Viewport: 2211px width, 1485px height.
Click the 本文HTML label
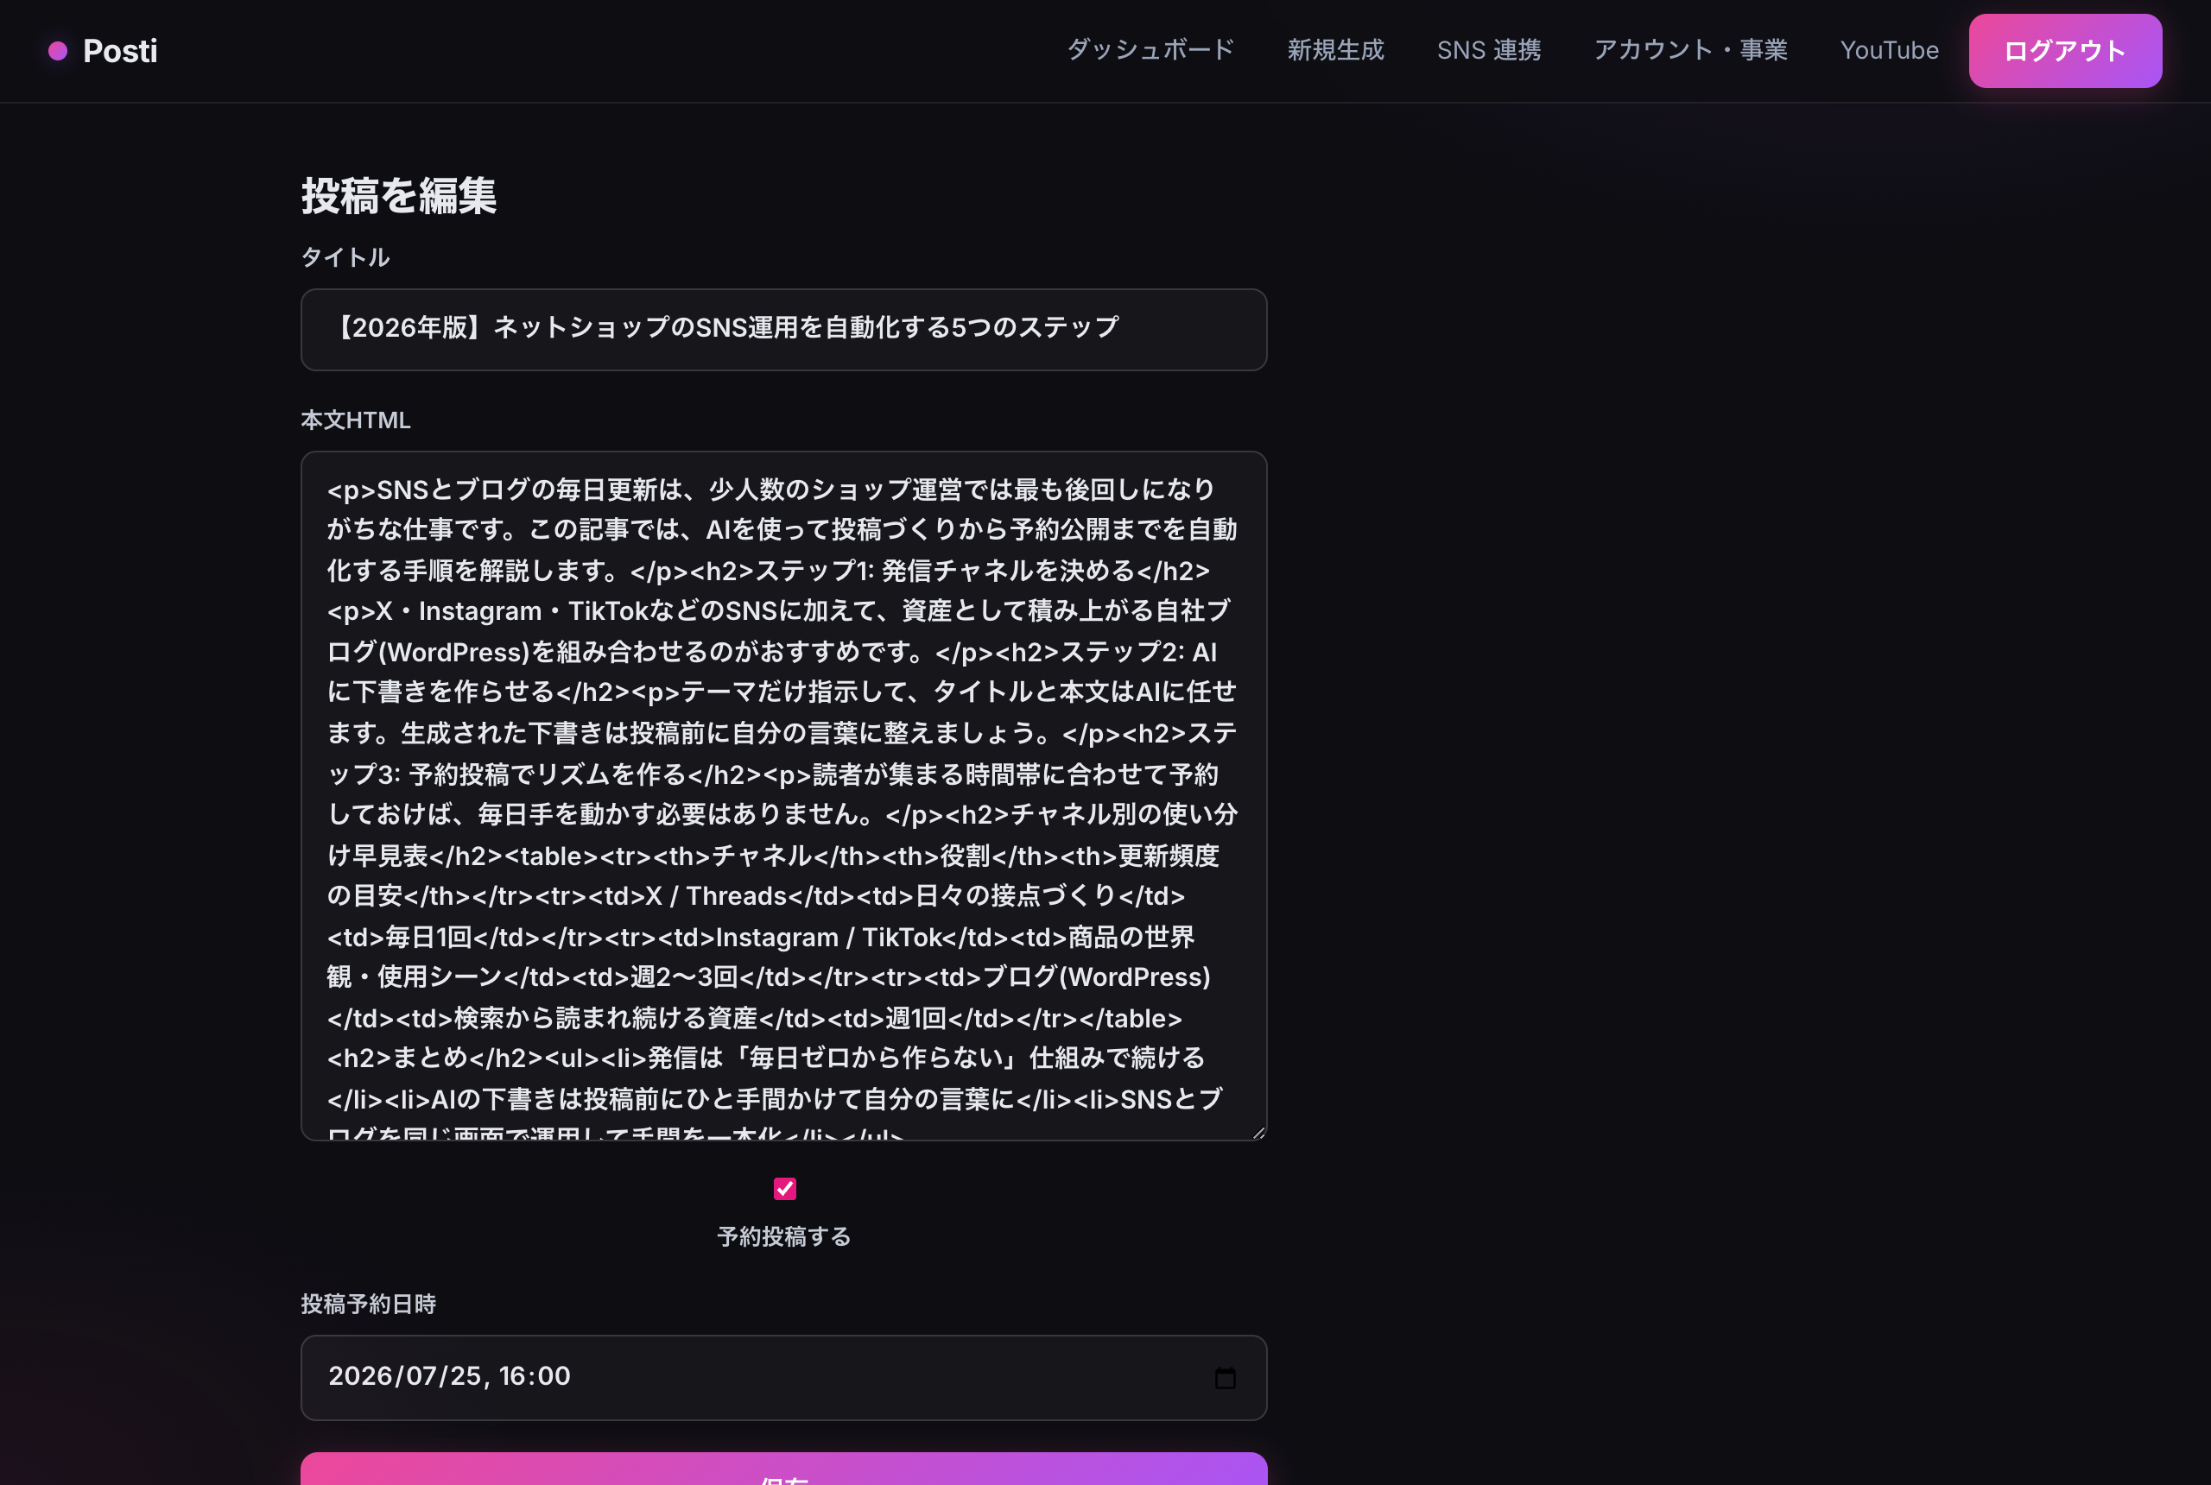click(x=355, y=420)
